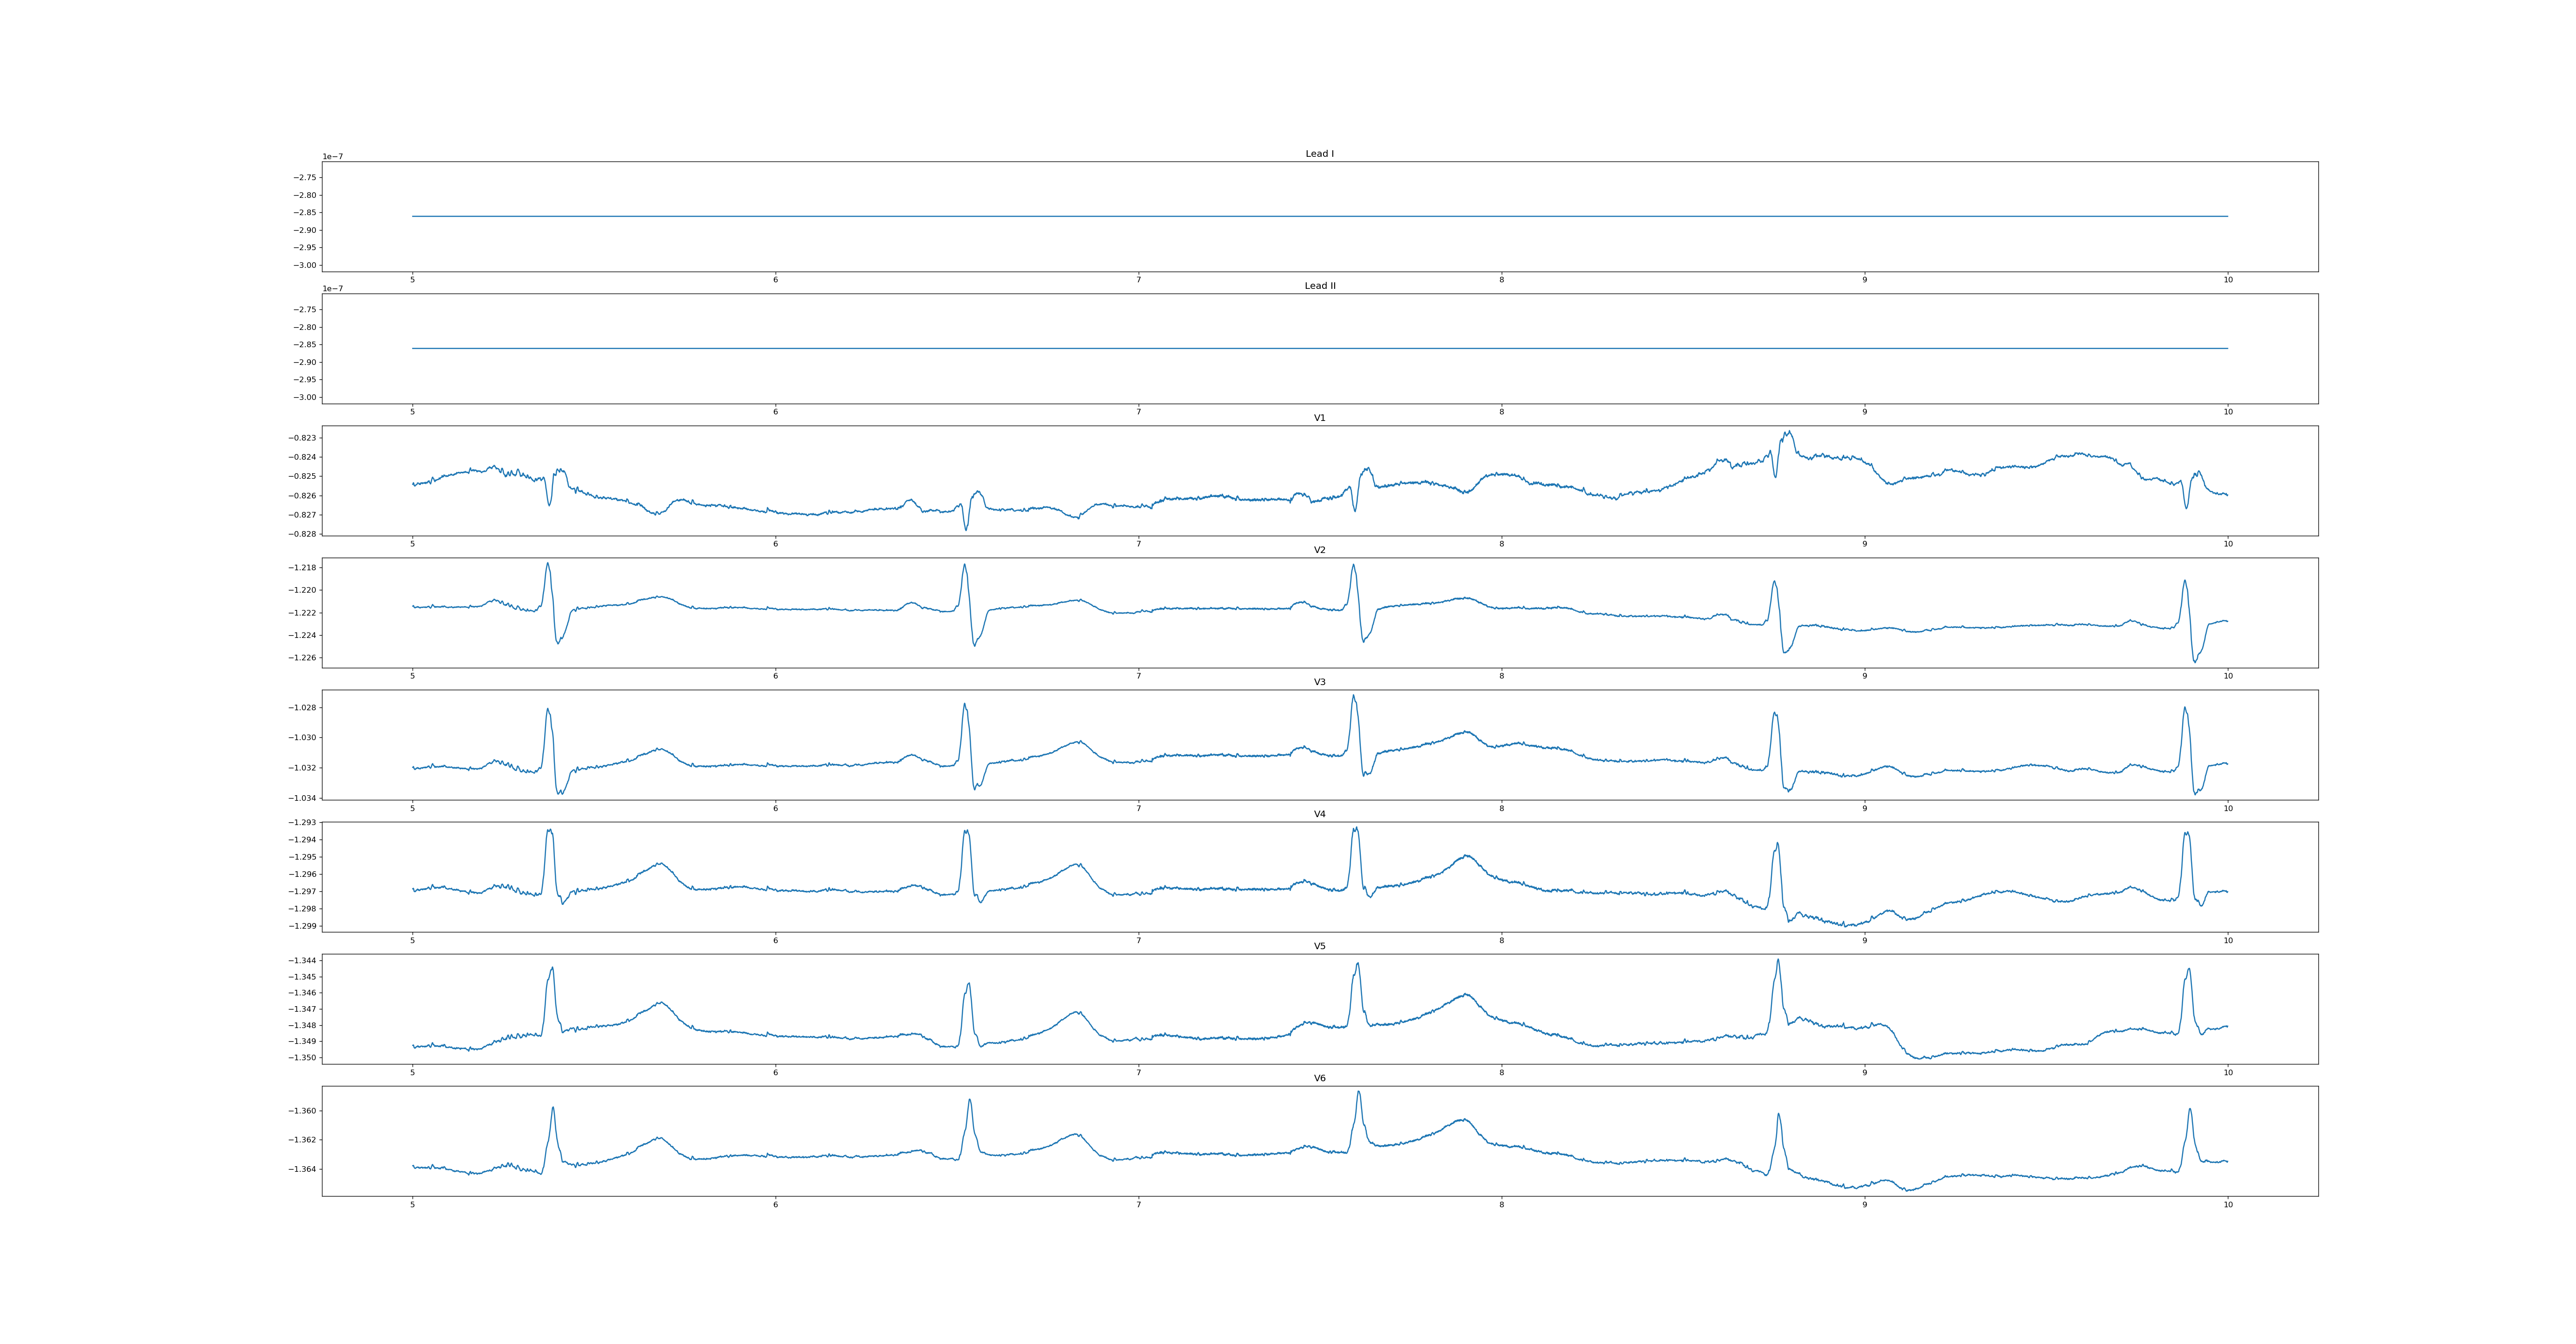
Task: Click the −1.362 y-axis tick of V6
Action: pos(303,1140)
